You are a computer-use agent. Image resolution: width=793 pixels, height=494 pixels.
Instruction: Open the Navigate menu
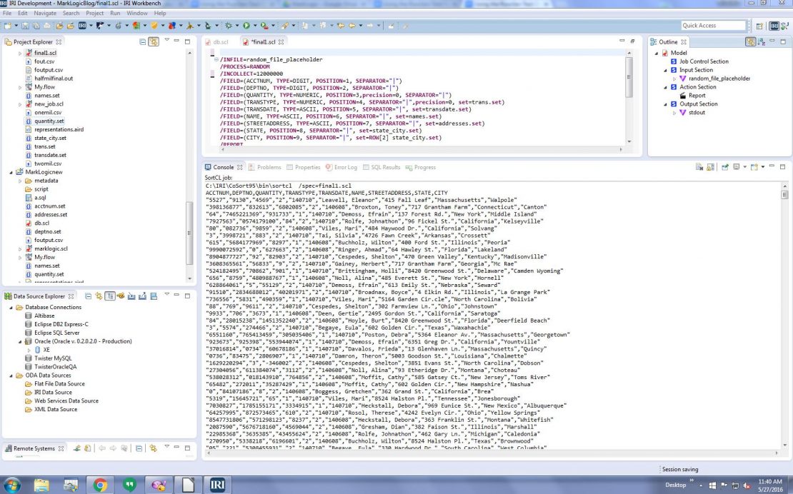[46, 13]
